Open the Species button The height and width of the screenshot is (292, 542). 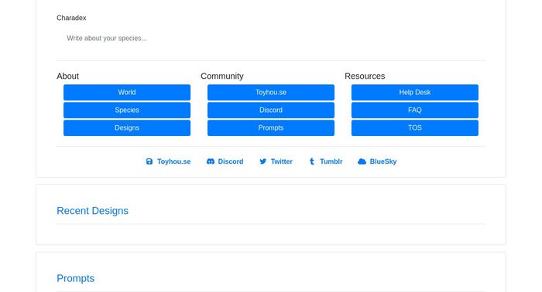pos(127,110)
